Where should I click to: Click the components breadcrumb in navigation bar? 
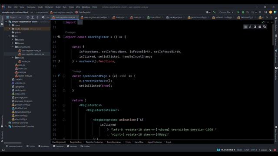pos(42,12)
